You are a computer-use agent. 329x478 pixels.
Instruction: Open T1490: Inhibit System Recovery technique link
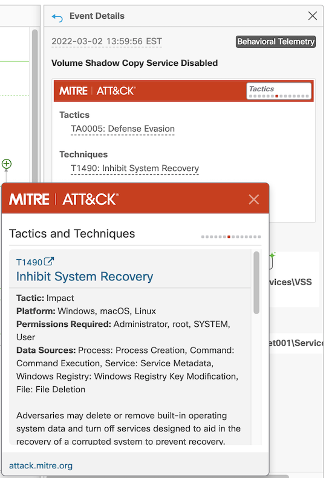coord(135,168)
